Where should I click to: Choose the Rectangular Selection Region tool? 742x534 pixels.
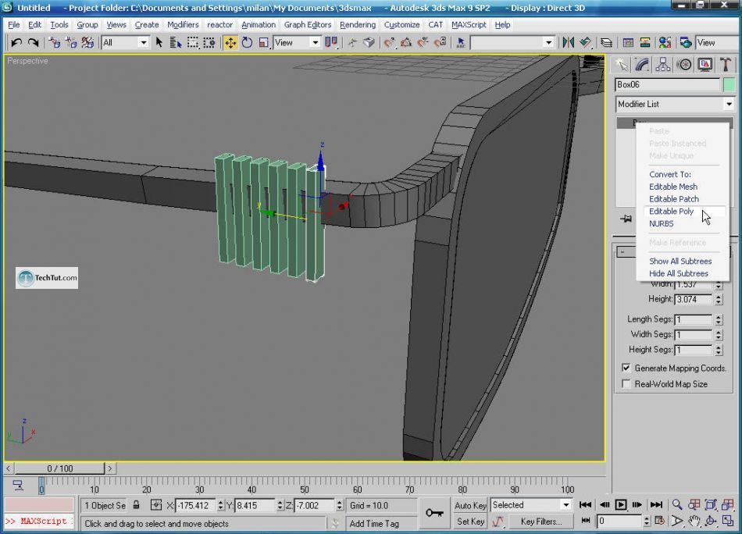tap(193, 43)
